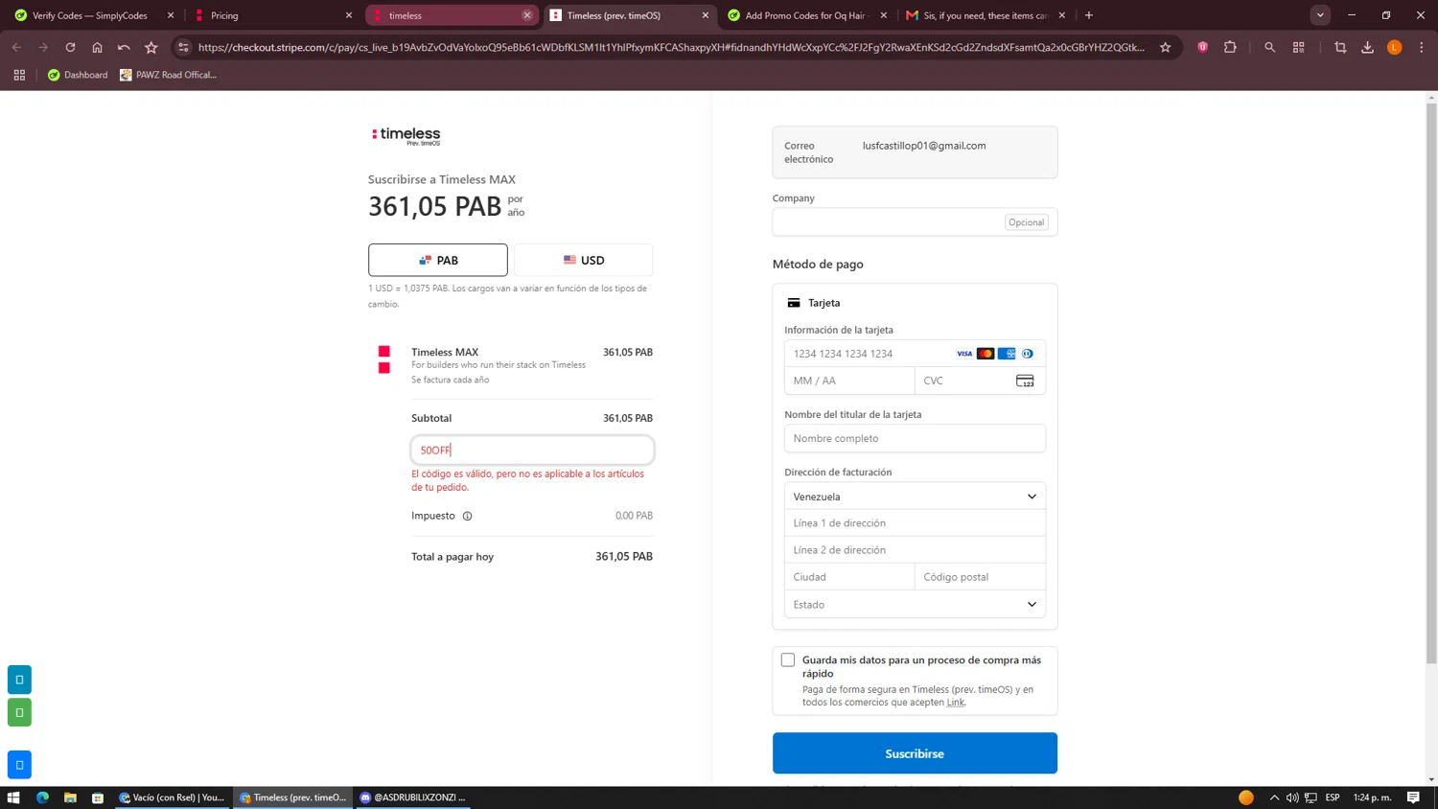Bookmark this page with star icon in address bar
This screenshot has height=809, width=1438.
[x=1166, y=47]
